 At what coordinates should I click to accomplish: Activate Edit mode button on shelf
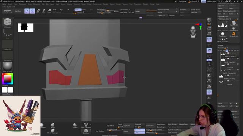pos(27,11)
